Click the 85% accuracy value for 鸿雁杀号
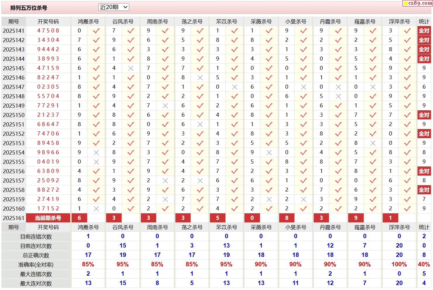 point(88,265)
